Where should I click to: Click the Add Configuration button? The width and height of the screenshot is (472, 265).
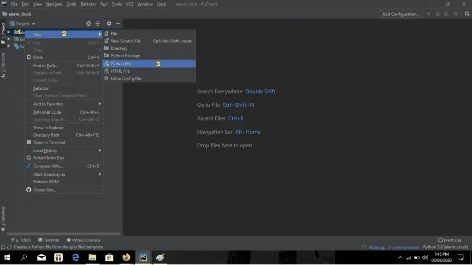400,14
